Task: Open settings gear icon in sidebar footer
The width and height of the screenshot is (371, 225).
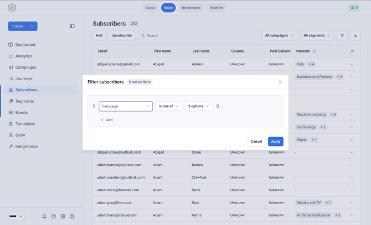Action: coord(63,216)
